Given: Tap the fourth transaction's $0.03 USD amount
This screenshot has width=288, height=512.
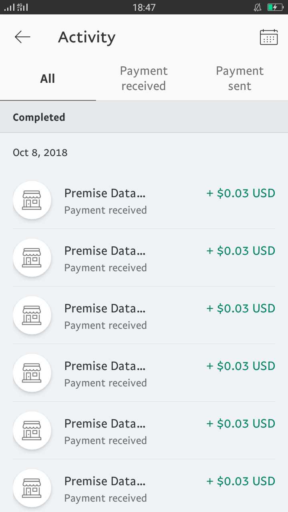Looking at the screenshot, I should click(x=241, y=366).
